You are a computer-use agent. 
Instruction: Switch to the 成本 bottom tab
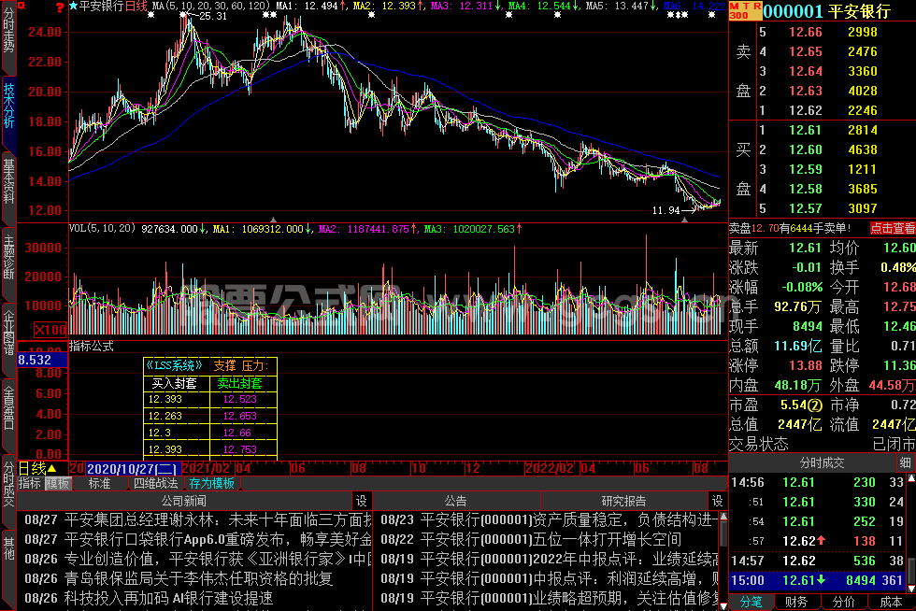pyautogui.click(x=892, y=603)
